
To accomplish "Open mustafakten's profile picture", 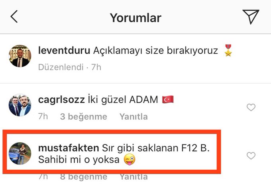I will (x=20, y=153).
